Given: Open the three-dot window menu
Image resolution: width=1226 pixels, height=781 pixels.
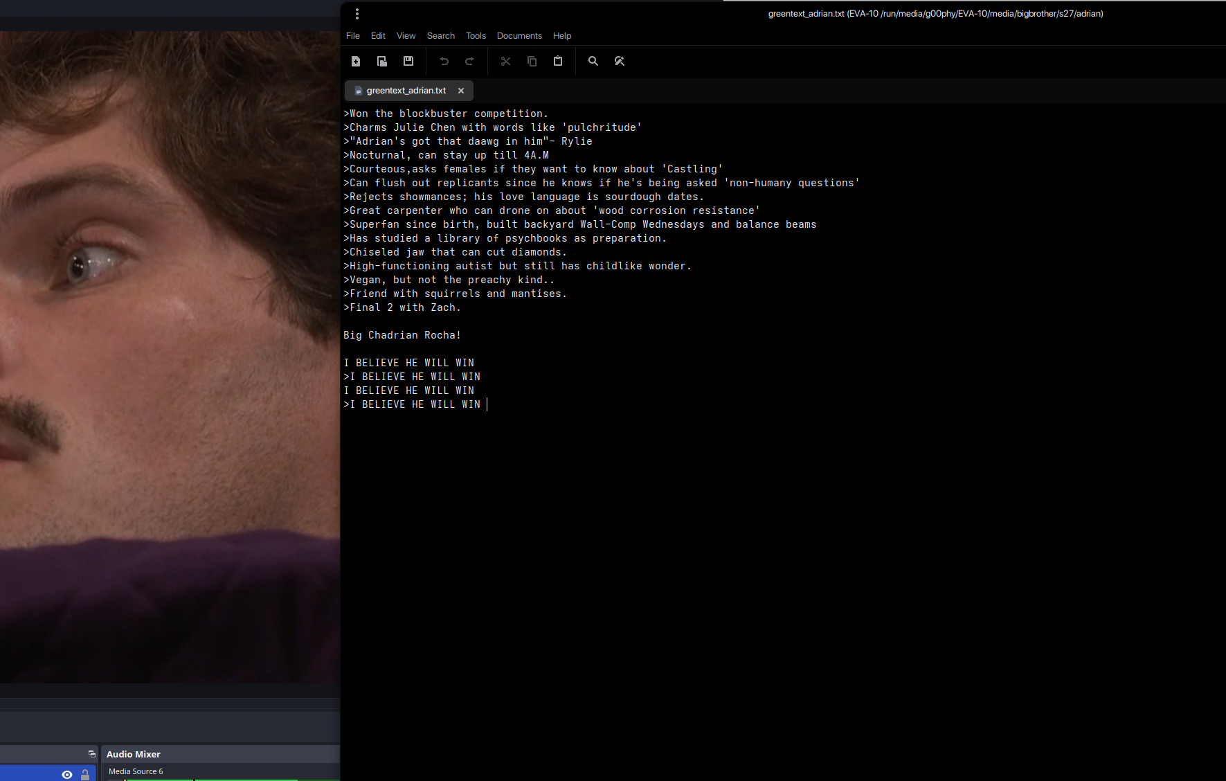Looking at the screenshot, I should (357, 14).
